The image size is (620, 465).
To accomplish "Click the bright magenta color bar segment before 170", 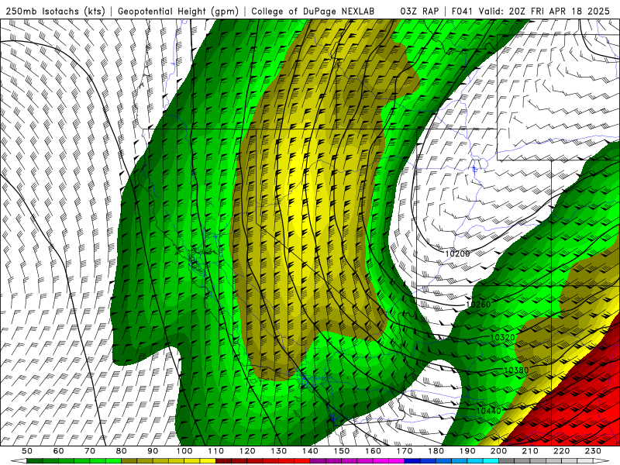I will [397, 461].
